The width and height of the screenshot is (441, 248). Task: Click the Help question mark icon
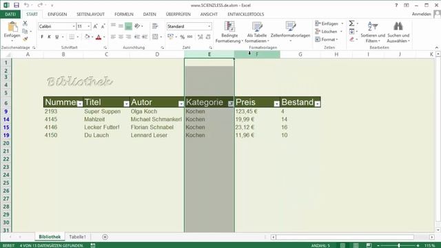click(396, 5)
